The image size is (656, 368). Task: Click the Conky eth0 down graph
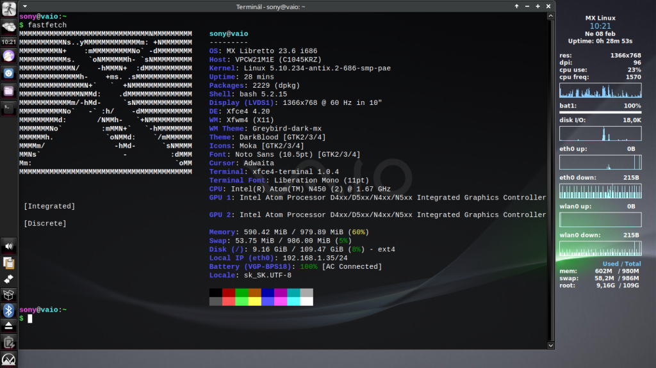pos(600,191)
